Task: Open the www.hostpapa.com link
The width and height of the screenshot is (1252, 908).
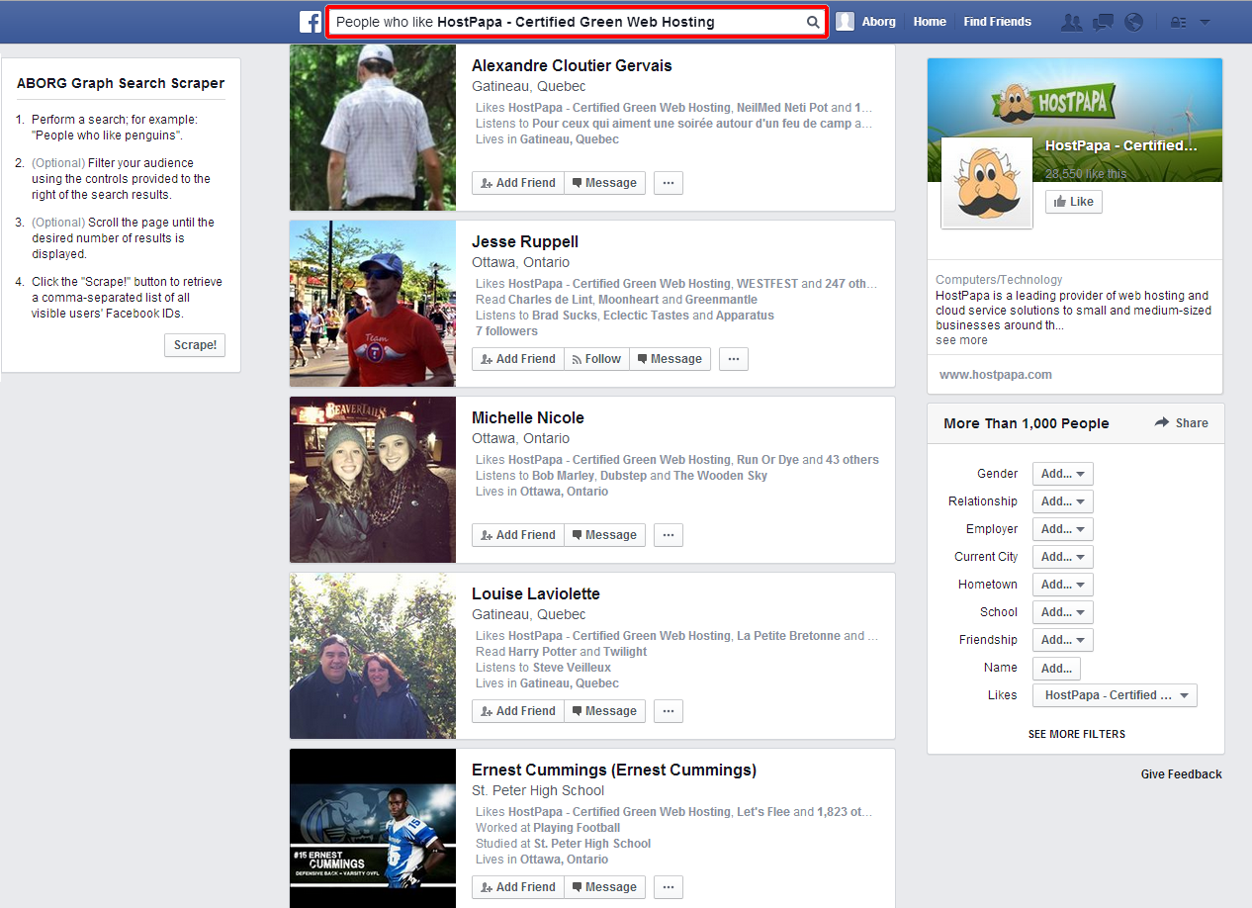Action: pyautogui.click(x=996, y=375)
